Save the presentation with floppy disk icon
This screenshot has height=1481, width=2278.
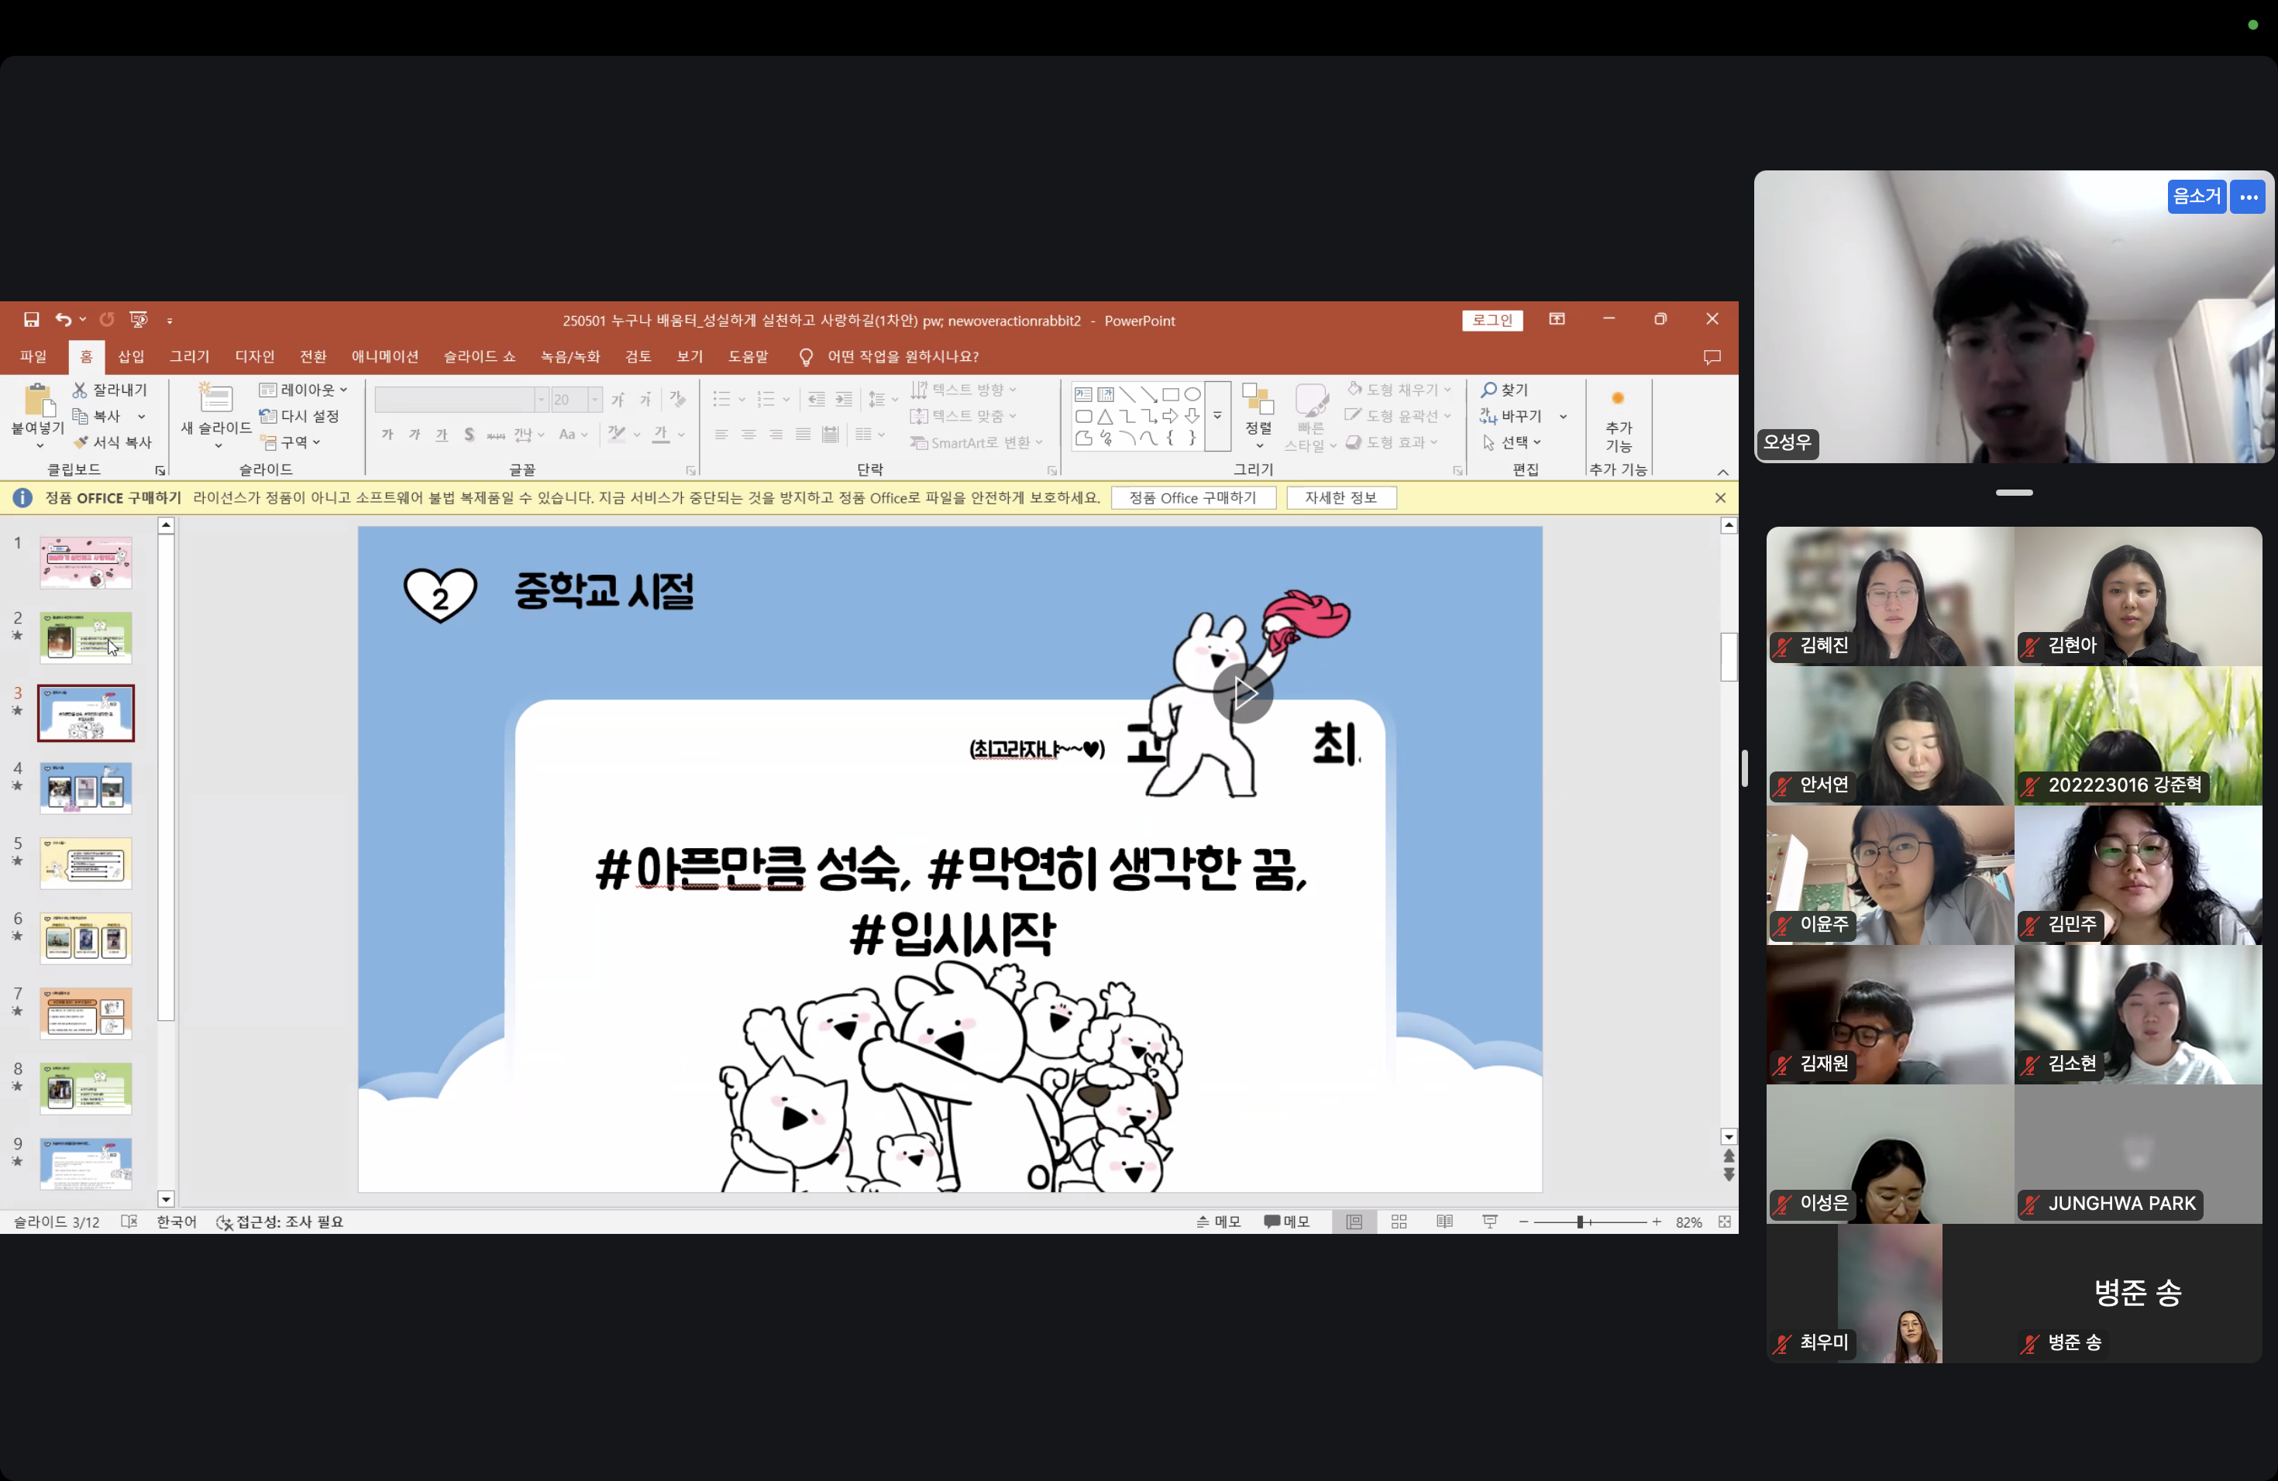tap(32, 320)
